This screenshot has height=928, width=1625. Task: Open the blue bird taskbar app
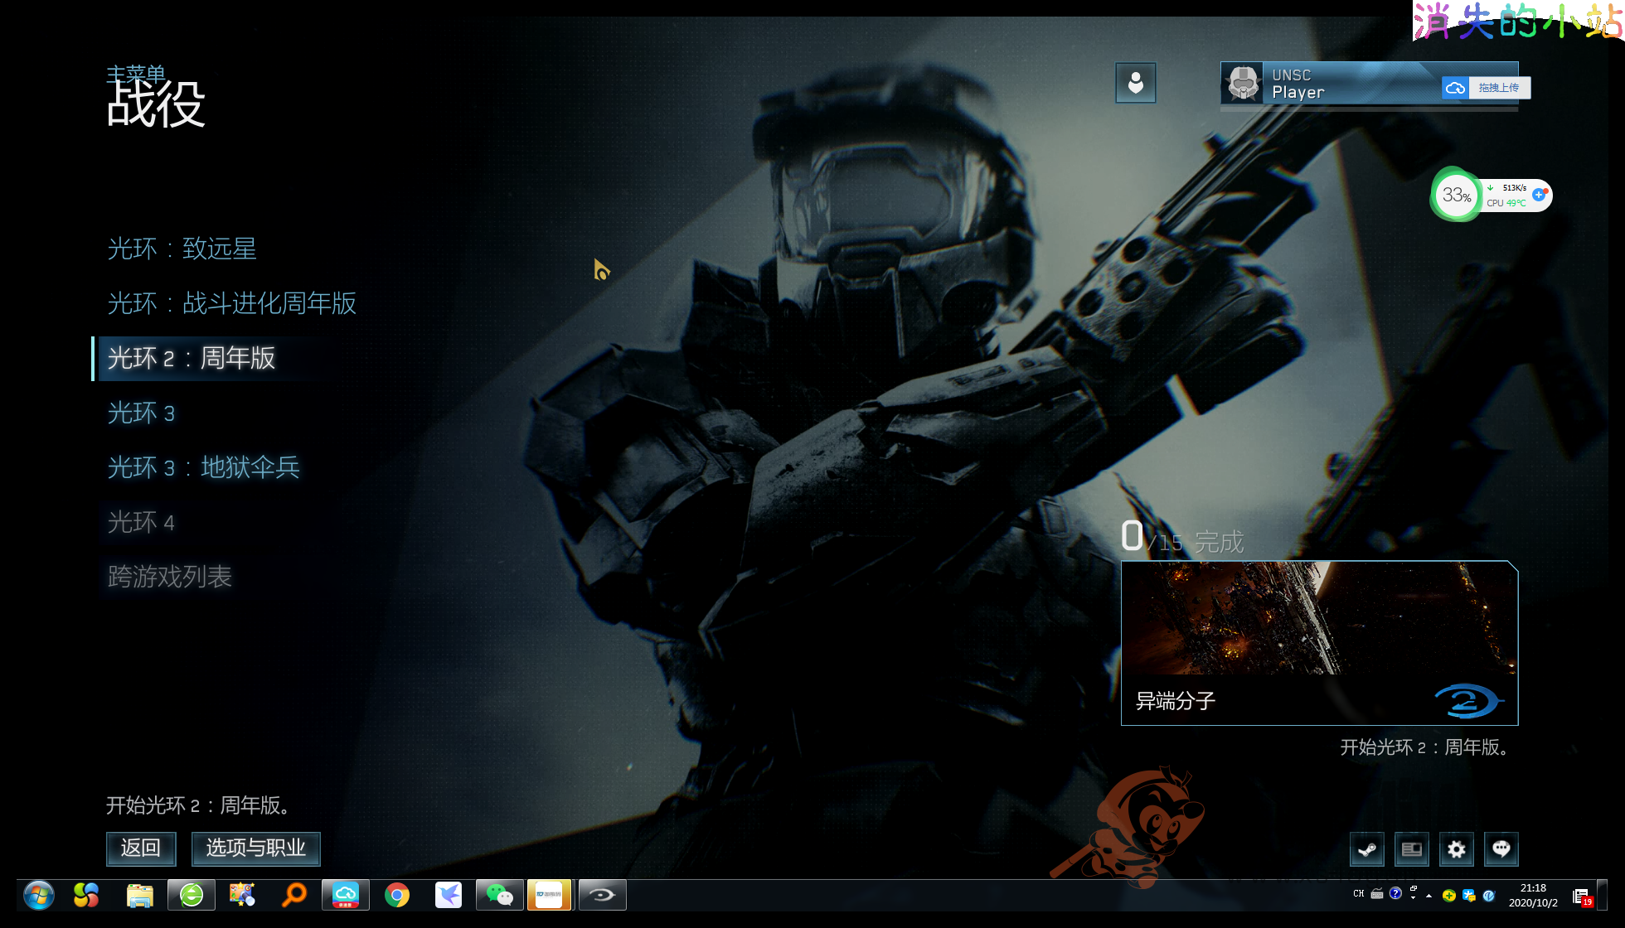(449, 895)
